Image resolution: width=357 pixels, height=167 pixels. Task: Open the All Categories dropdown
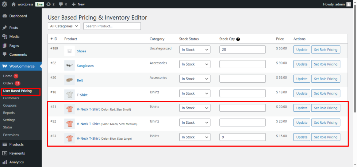[x=64, y=26]
